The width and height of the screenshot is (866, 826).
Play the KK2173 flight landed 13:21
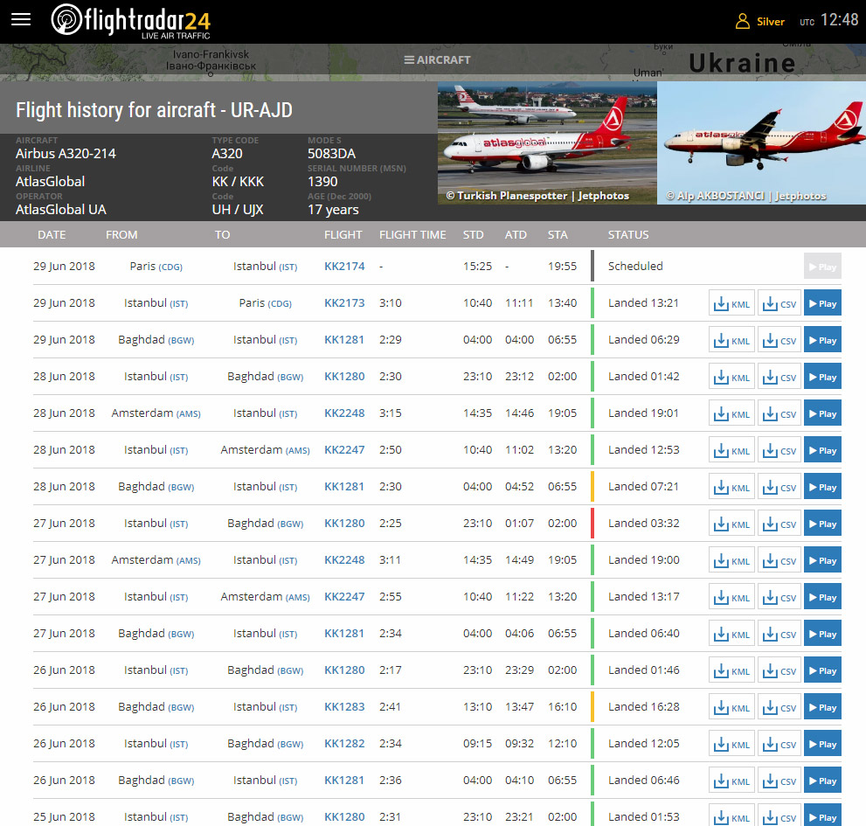822,302
